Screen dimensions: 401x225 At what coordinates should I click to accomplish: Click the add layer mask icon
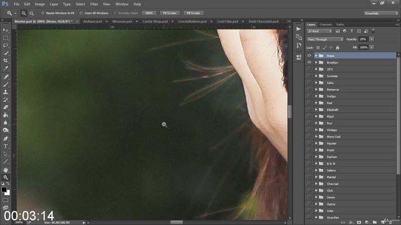point(359,222)
